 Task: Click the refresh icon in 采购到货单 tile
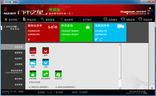[101, 39]
